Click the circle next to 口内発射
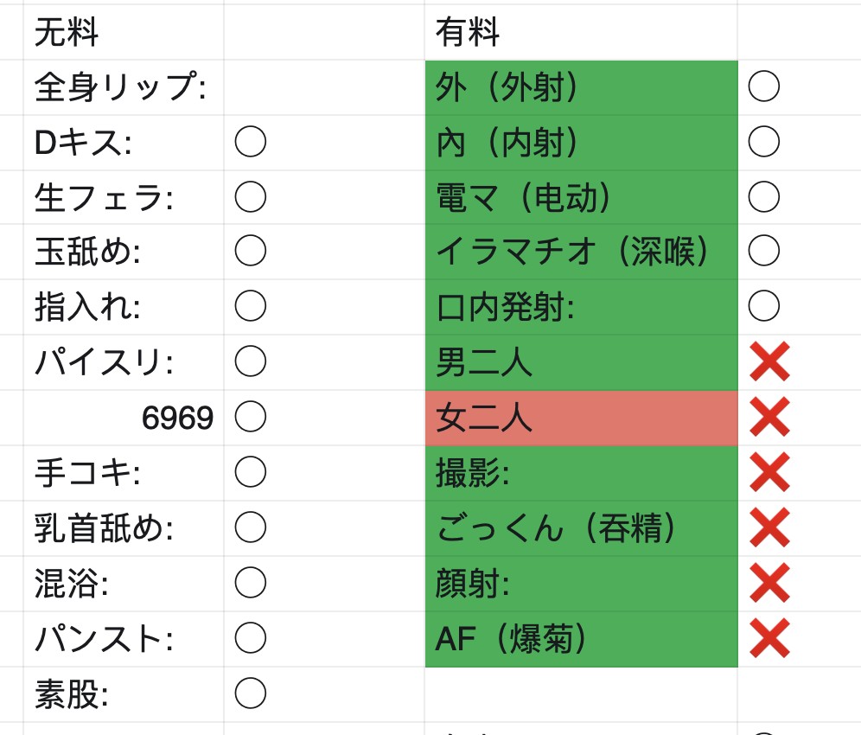The image size is (861, 735). click(764, 305)
